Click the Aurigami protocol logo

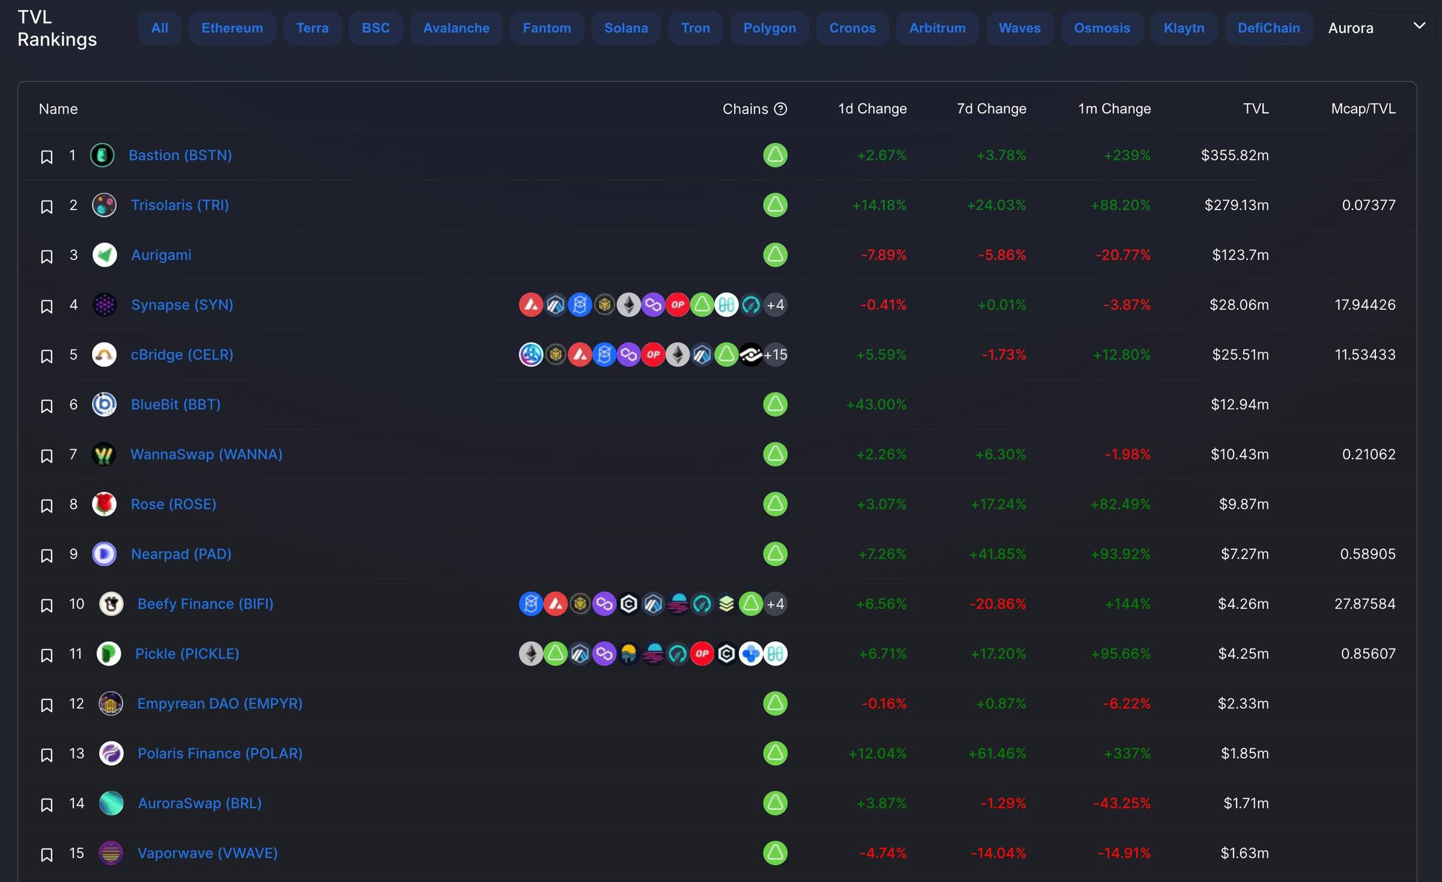tap(104, 255)
